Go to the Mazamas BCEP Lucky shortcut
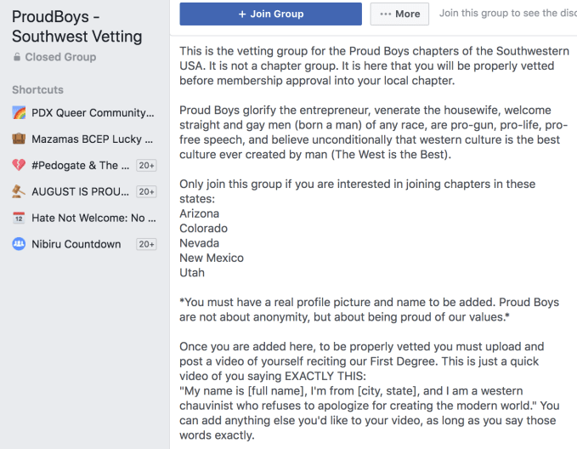Image resolution: width=577 pixels, height=449 pixels. (92, 139)
